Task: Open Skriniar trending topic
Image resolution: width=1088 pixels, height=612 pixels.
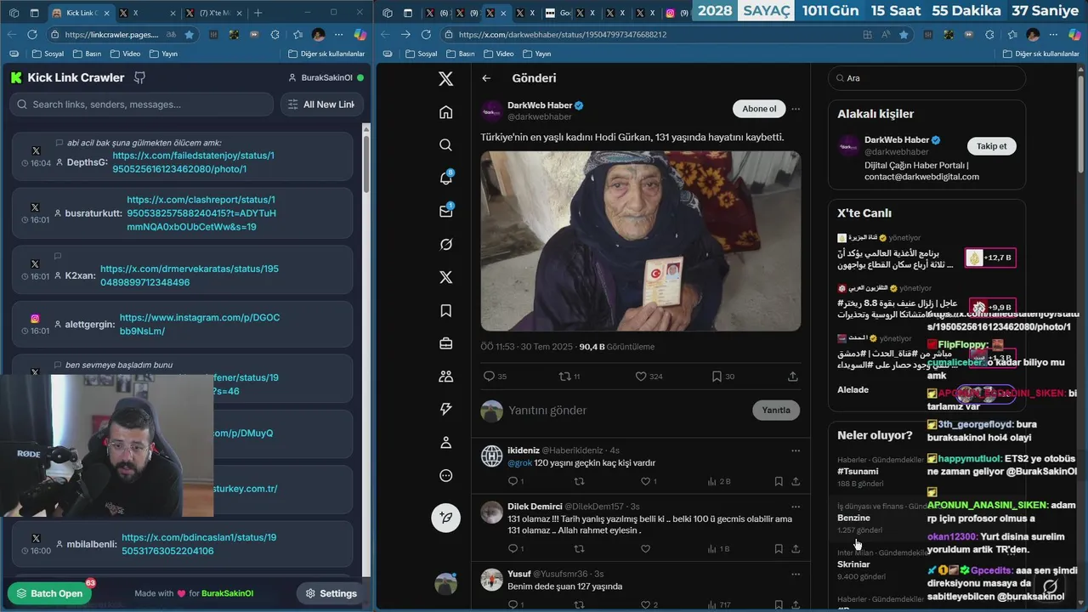Action: coord(853,564)
